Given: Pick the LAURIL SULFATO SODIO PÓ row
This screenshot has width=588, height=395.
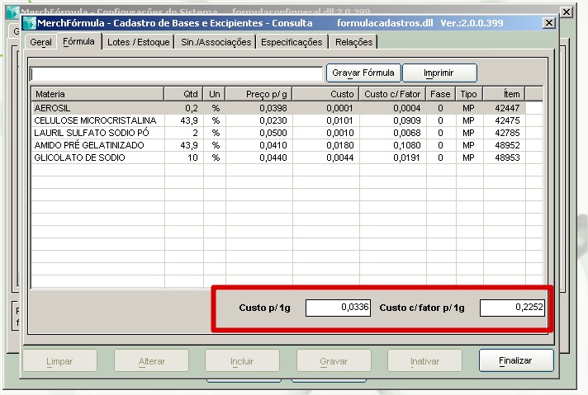Looking at the screenshot, I should [x=97, y=133].
